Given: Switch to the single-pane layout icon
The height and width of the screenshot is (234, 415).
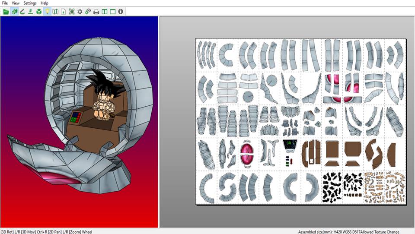Looking at the screenshot, I should 113,12.
